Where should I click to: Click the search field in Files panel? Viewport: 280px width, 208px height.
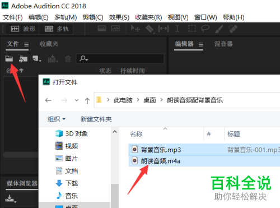click(120, 59)
